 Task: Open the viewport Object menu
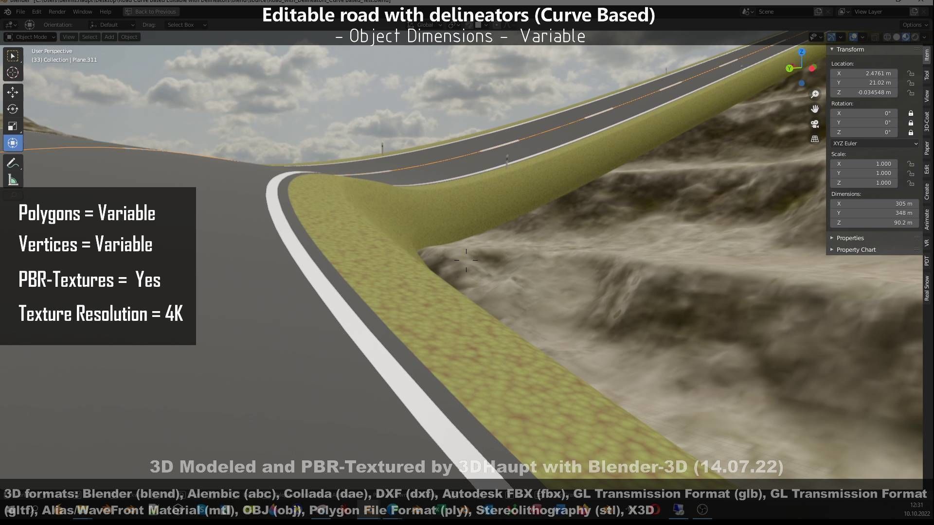[x=129, y=37]
